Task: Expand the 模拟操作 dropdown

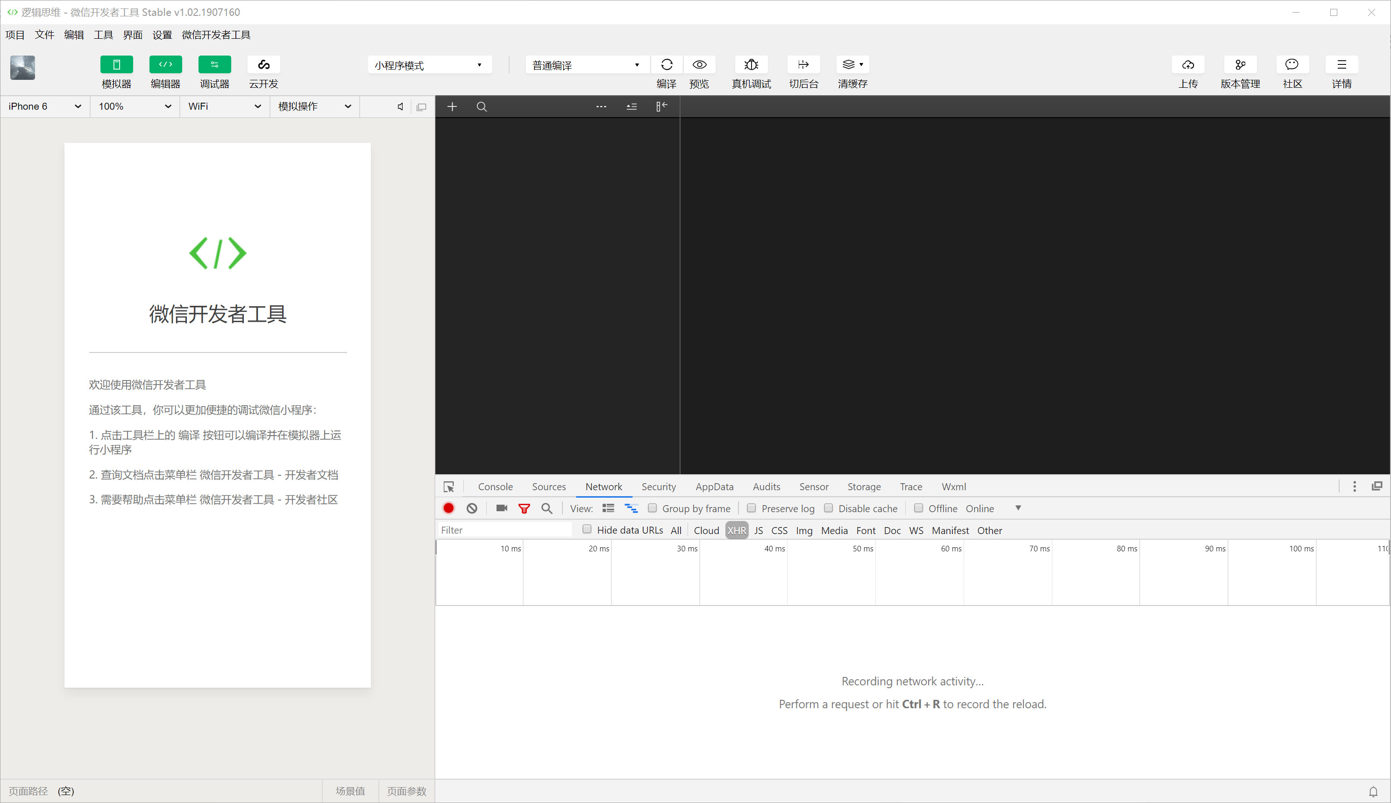Action: (x=314, y=106)
